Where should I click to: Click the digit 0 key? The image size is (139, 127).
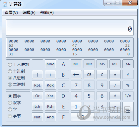[83, 117]
